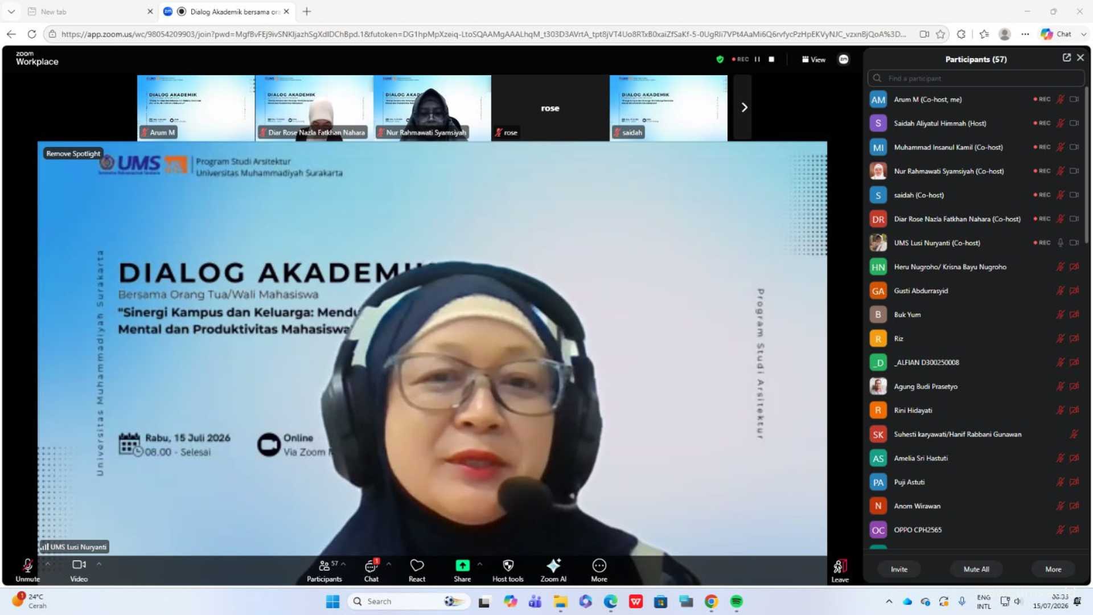The width and height of the screenshot is (1093, 615).
Task: Open the browser profile icon
Action: pos(1005,34)
